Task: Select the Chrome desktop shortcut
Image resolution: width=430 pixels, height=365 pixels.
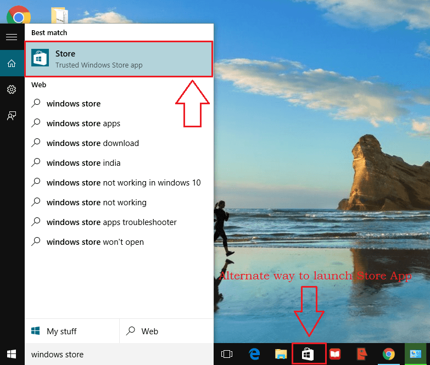Action: [19, 15]
